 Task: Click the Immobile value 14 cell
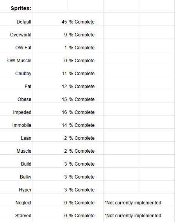tap(50, 122)
